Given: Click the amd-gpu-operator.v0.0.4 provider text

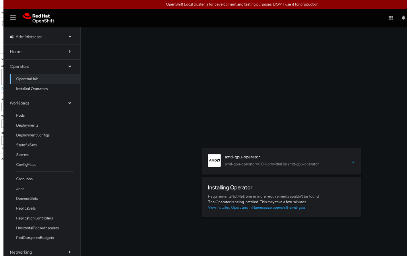Looking at the screenshot, I should point(271,164).
